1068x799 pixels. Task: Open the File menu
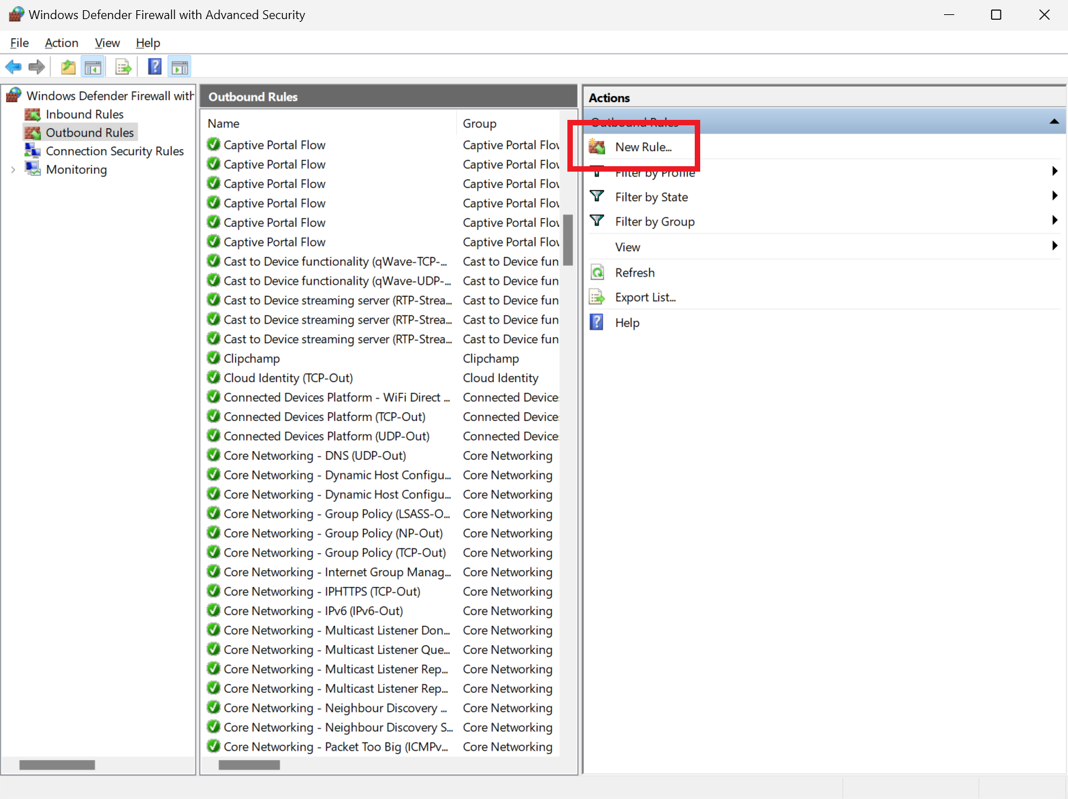tap(19, 43)
